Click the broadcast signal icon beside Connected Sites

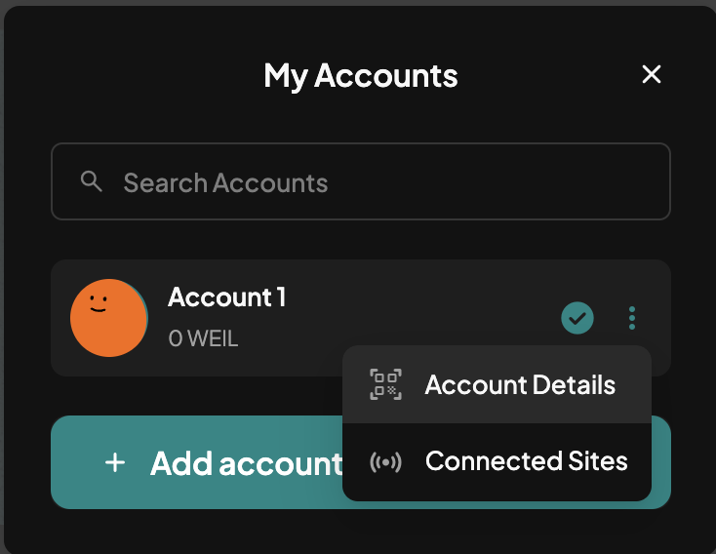(385, 461)
